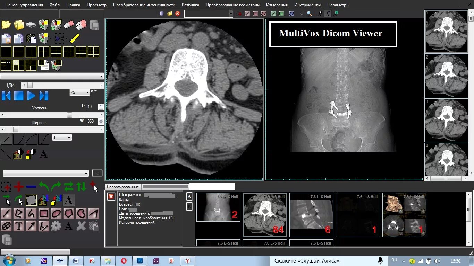Open the Файл menu
Viewport: 474px width, 266px height.
click(54, 5)
